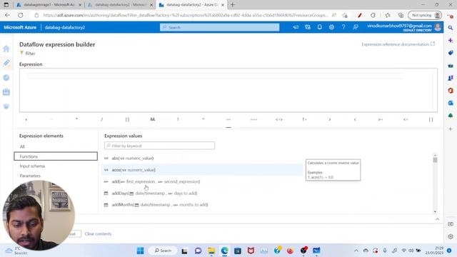The height and width of the screenshot is (257, 457).
Task: Close the active databag-datafactory2 tab
Action: (x=223, y=5)
